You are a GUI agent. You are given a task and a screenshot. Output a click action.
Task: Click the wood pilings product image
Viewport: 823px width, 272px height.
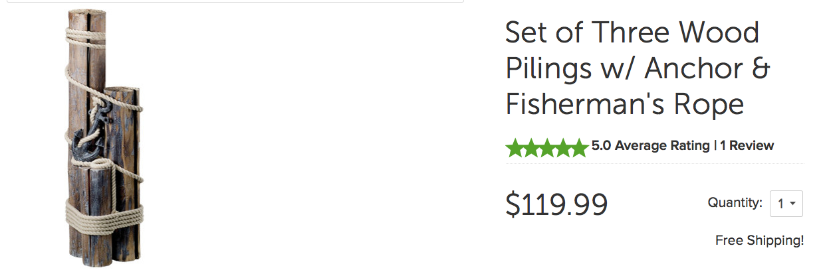103,139
